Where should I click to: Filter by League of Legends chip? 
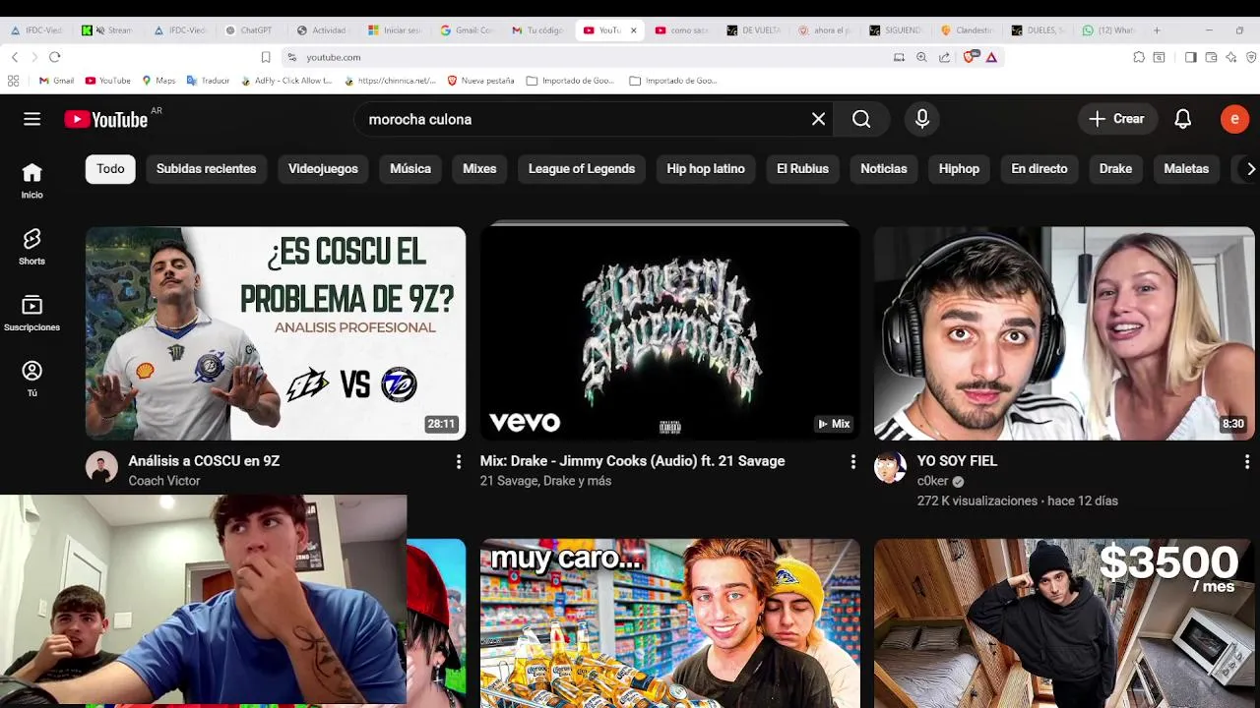582,169
